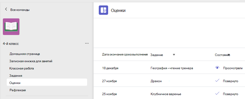Go to Задания in the sidebar
This screenshot has width=245, height=99.
pos(16,76)
